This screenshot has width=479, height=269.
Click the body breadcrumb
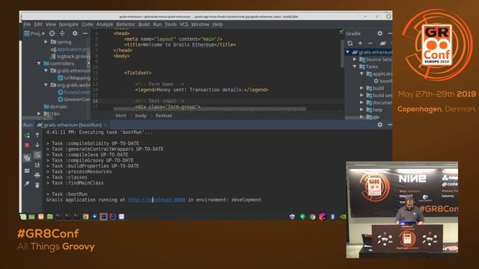click(x=141, y=116)
